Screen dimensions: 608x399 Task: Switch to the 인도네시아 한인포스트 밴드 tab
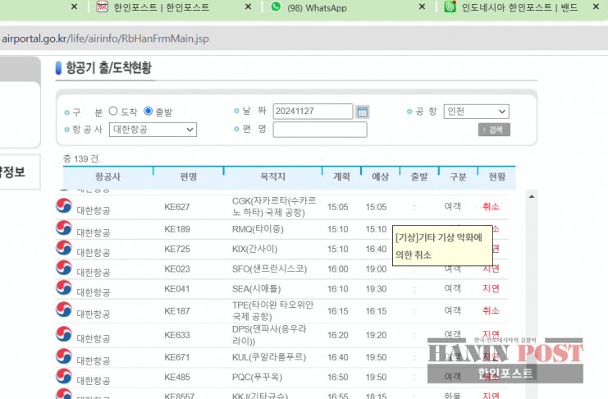point(519,7)
